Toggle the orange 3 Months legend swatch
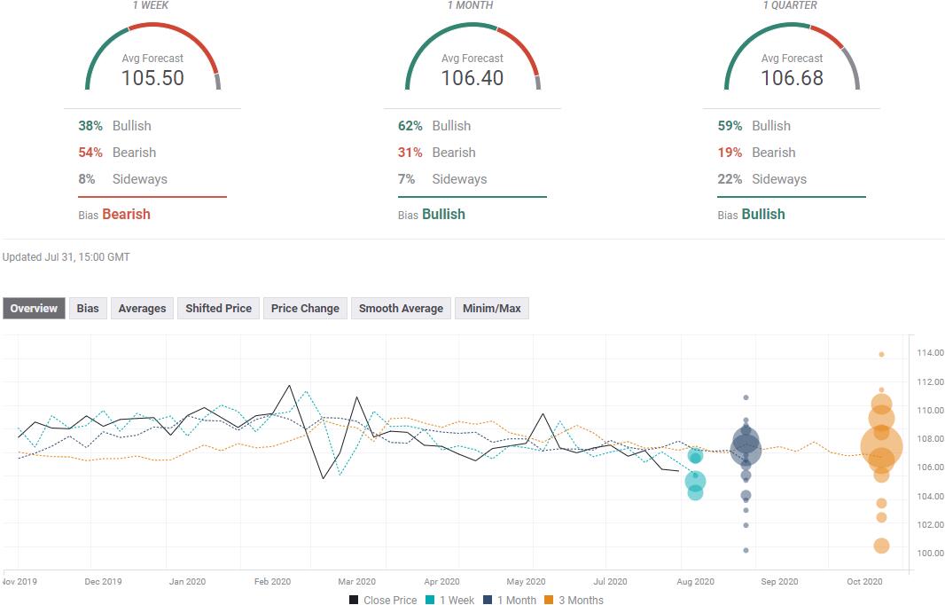 [x=549, y=600]
